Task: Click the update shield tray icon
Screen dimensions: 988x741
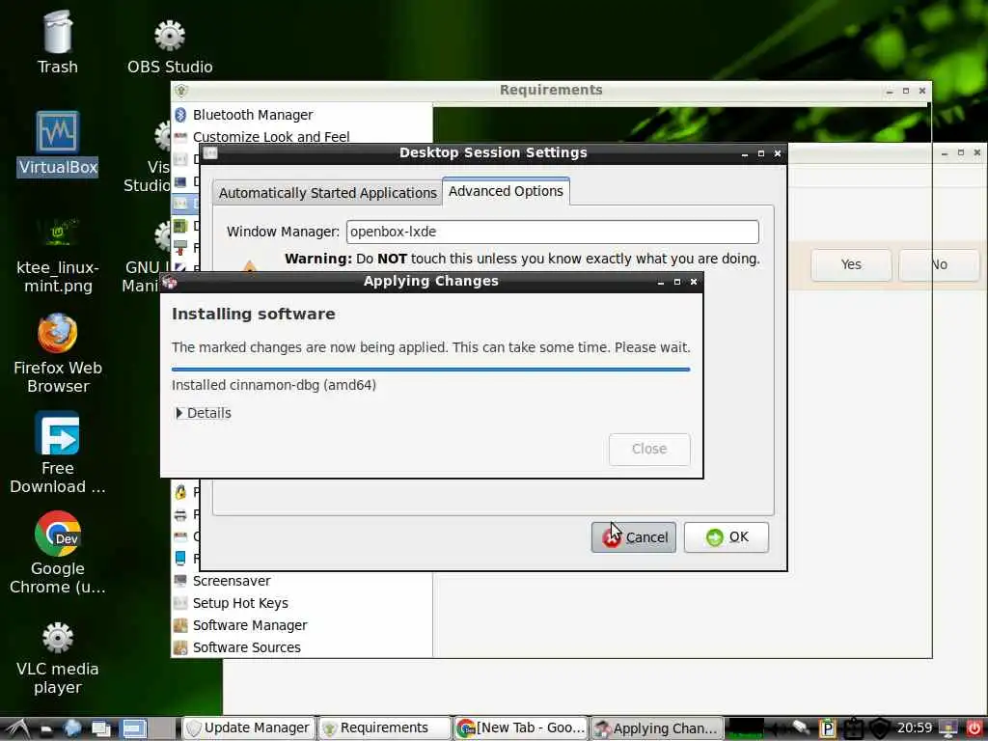Action: 880,728
